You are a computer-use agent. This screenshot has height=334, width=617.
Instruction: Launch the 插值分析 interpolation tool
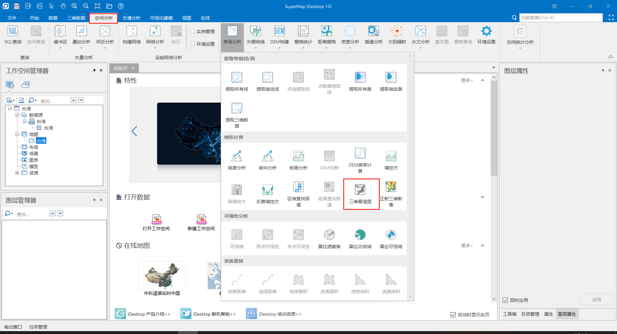coord(373,35)
